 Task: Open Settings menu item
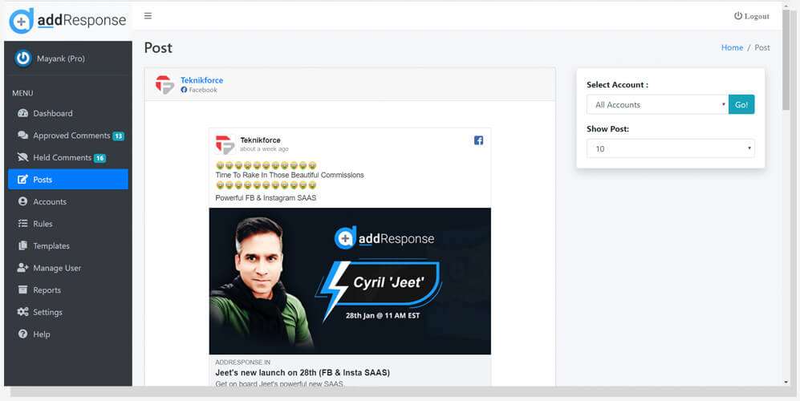[x=68, y=312]
